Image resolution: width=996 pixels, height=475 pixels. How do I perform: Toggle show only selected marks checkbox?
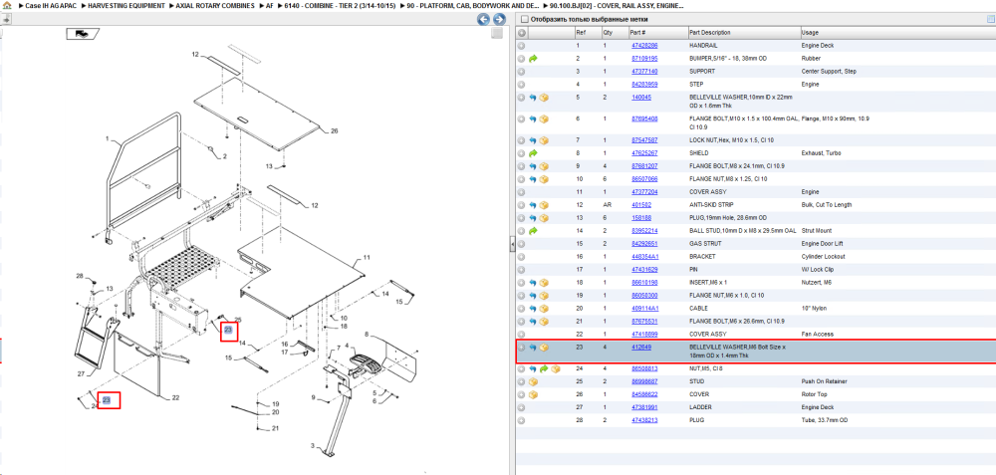(524, 20)
